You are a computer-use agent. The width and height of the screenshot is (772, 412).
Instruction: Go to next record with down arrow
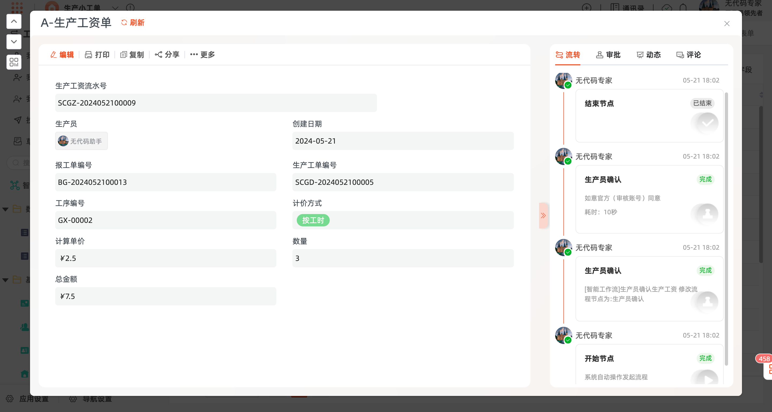[14, 42]
